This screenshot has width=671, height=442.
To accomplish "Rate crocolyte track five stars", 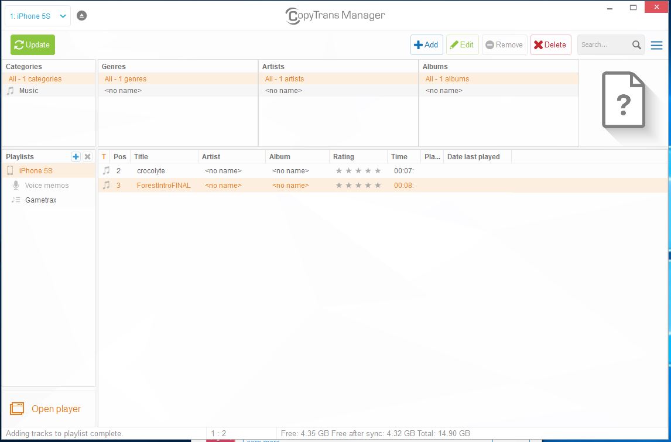I will (x=378, y=171).
